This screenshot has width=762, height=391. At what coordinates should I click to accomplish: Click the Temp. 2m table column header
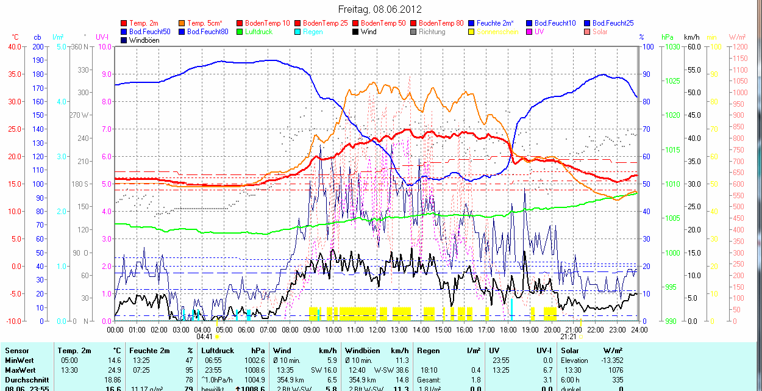coord(74,351)
